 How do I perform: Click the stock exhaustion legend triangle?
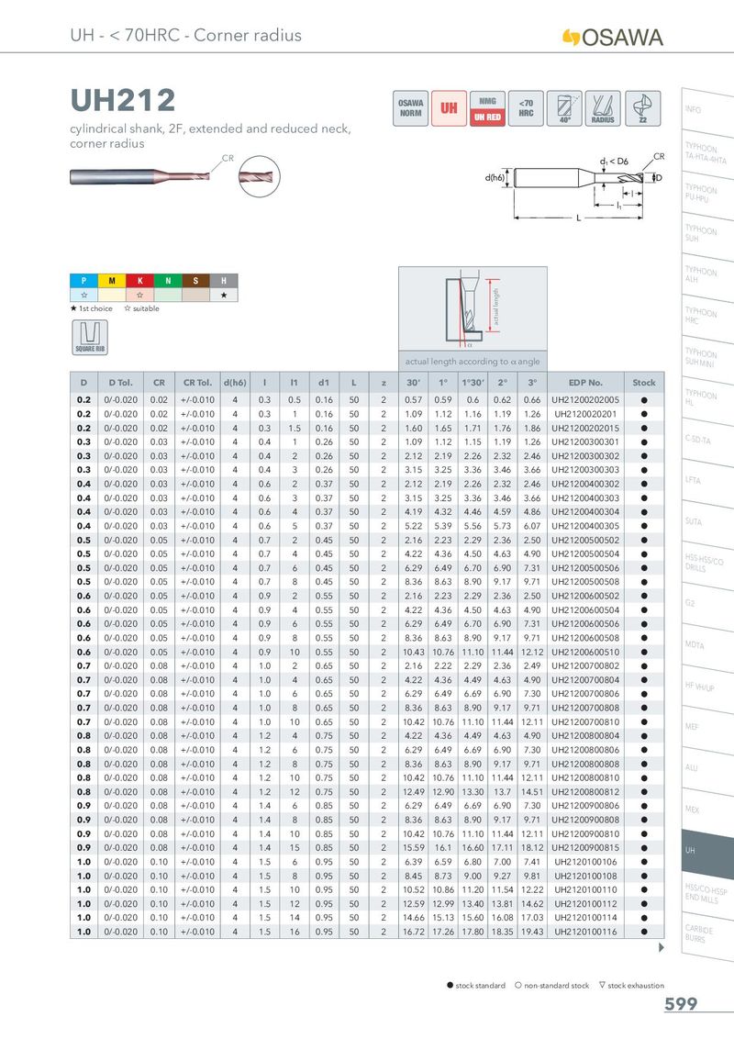[x=602, y=986]
